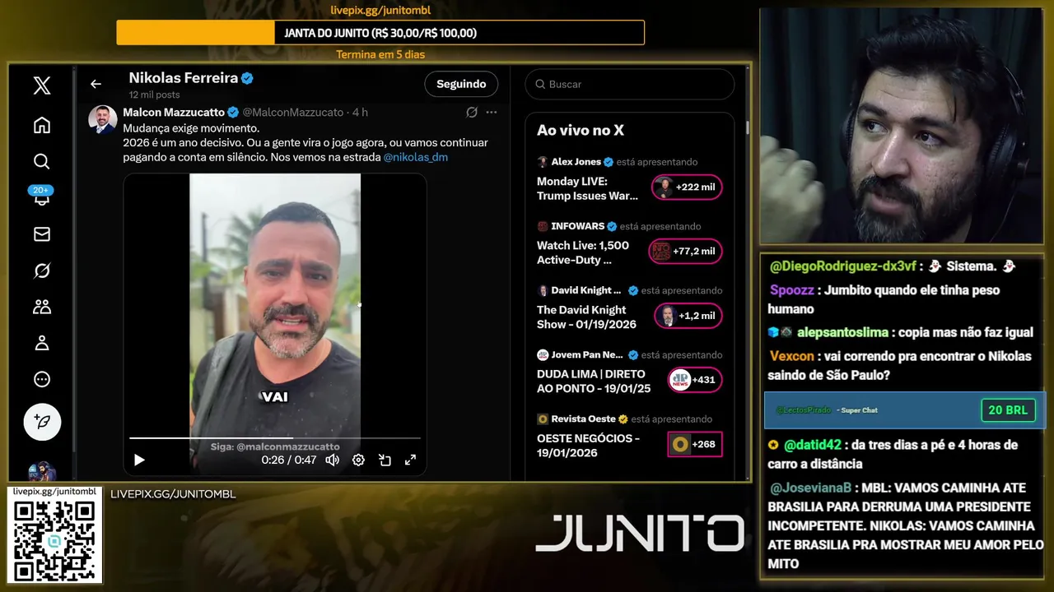Open video settings gear

coord(358,460)
